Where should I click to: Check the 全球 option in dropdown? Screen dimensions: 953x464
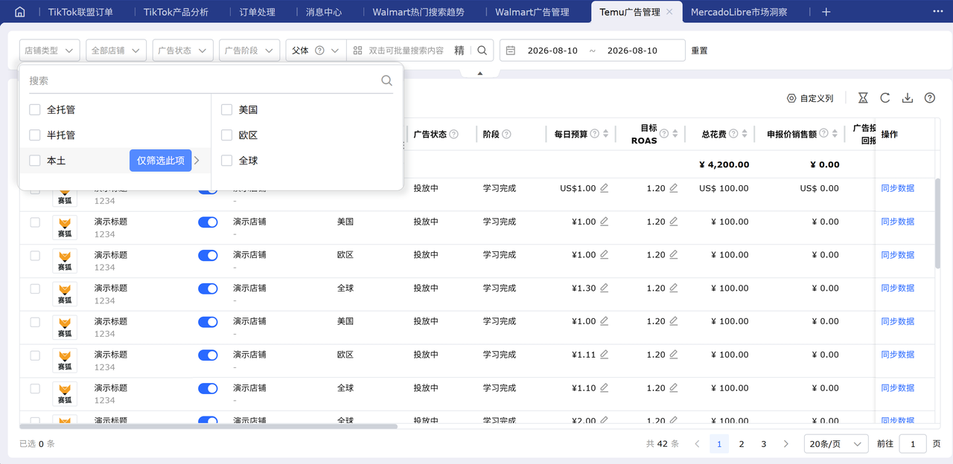pyautogui.click(x=227, y=161)
